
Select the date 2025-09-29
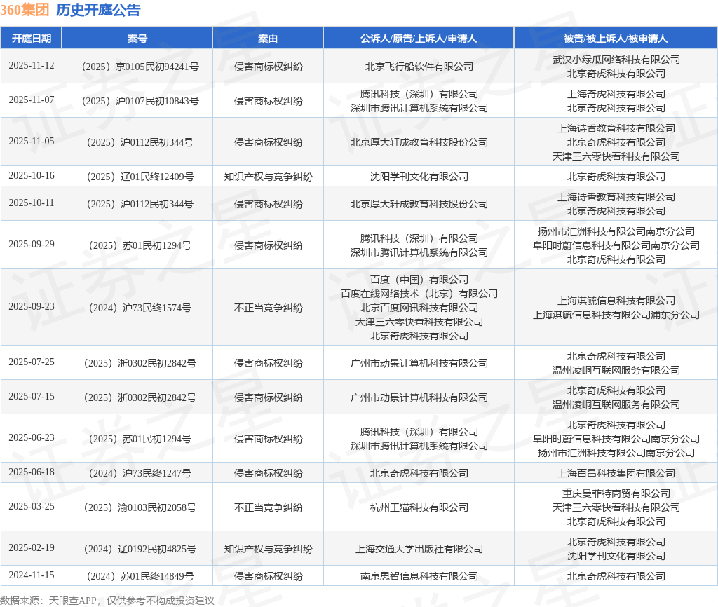(31, 244)
